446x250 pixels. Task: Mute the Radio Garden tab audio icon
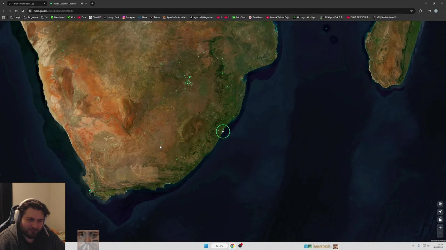tap(82, 3)
